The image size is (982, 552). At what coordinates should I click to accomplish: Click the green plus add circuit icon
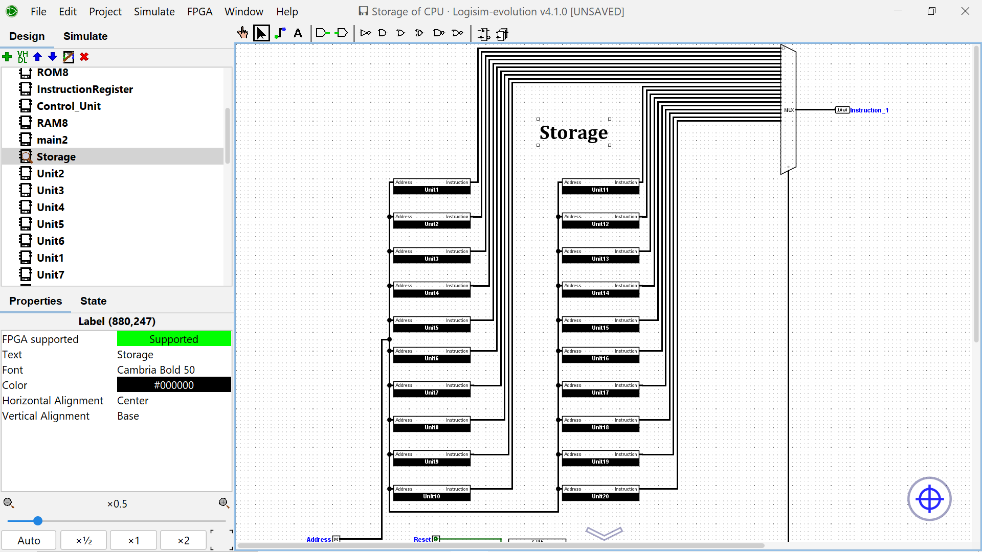tap(7, 57)
